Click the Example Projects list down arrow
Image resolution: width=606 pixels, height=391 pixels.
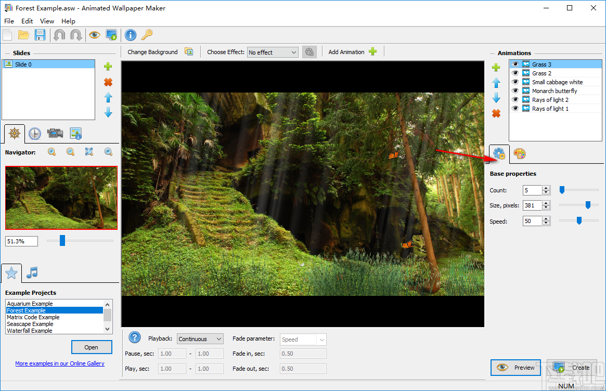tap(108, 329)
